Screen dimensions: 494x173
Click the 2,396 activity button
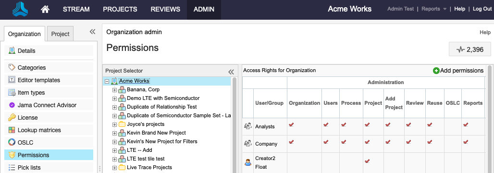[470, 49]
